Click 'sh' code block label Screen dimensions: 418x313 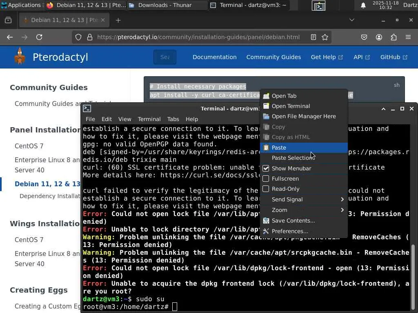coord(397,85)
